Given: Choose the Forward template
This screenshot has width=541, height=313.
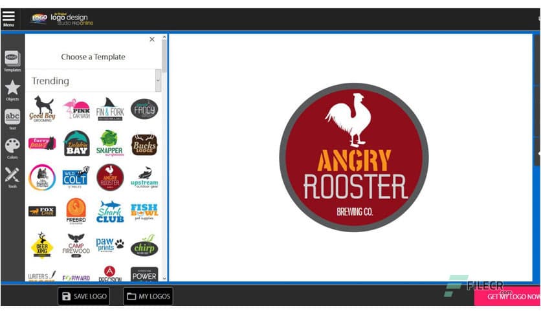Looking at the screenshot, I should pos(76,278).
